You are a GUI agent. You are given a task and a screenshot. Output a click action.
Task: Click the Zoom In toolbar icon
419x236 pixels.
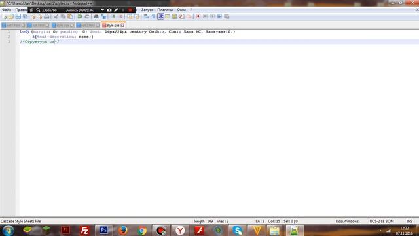(x=113, y=17)
